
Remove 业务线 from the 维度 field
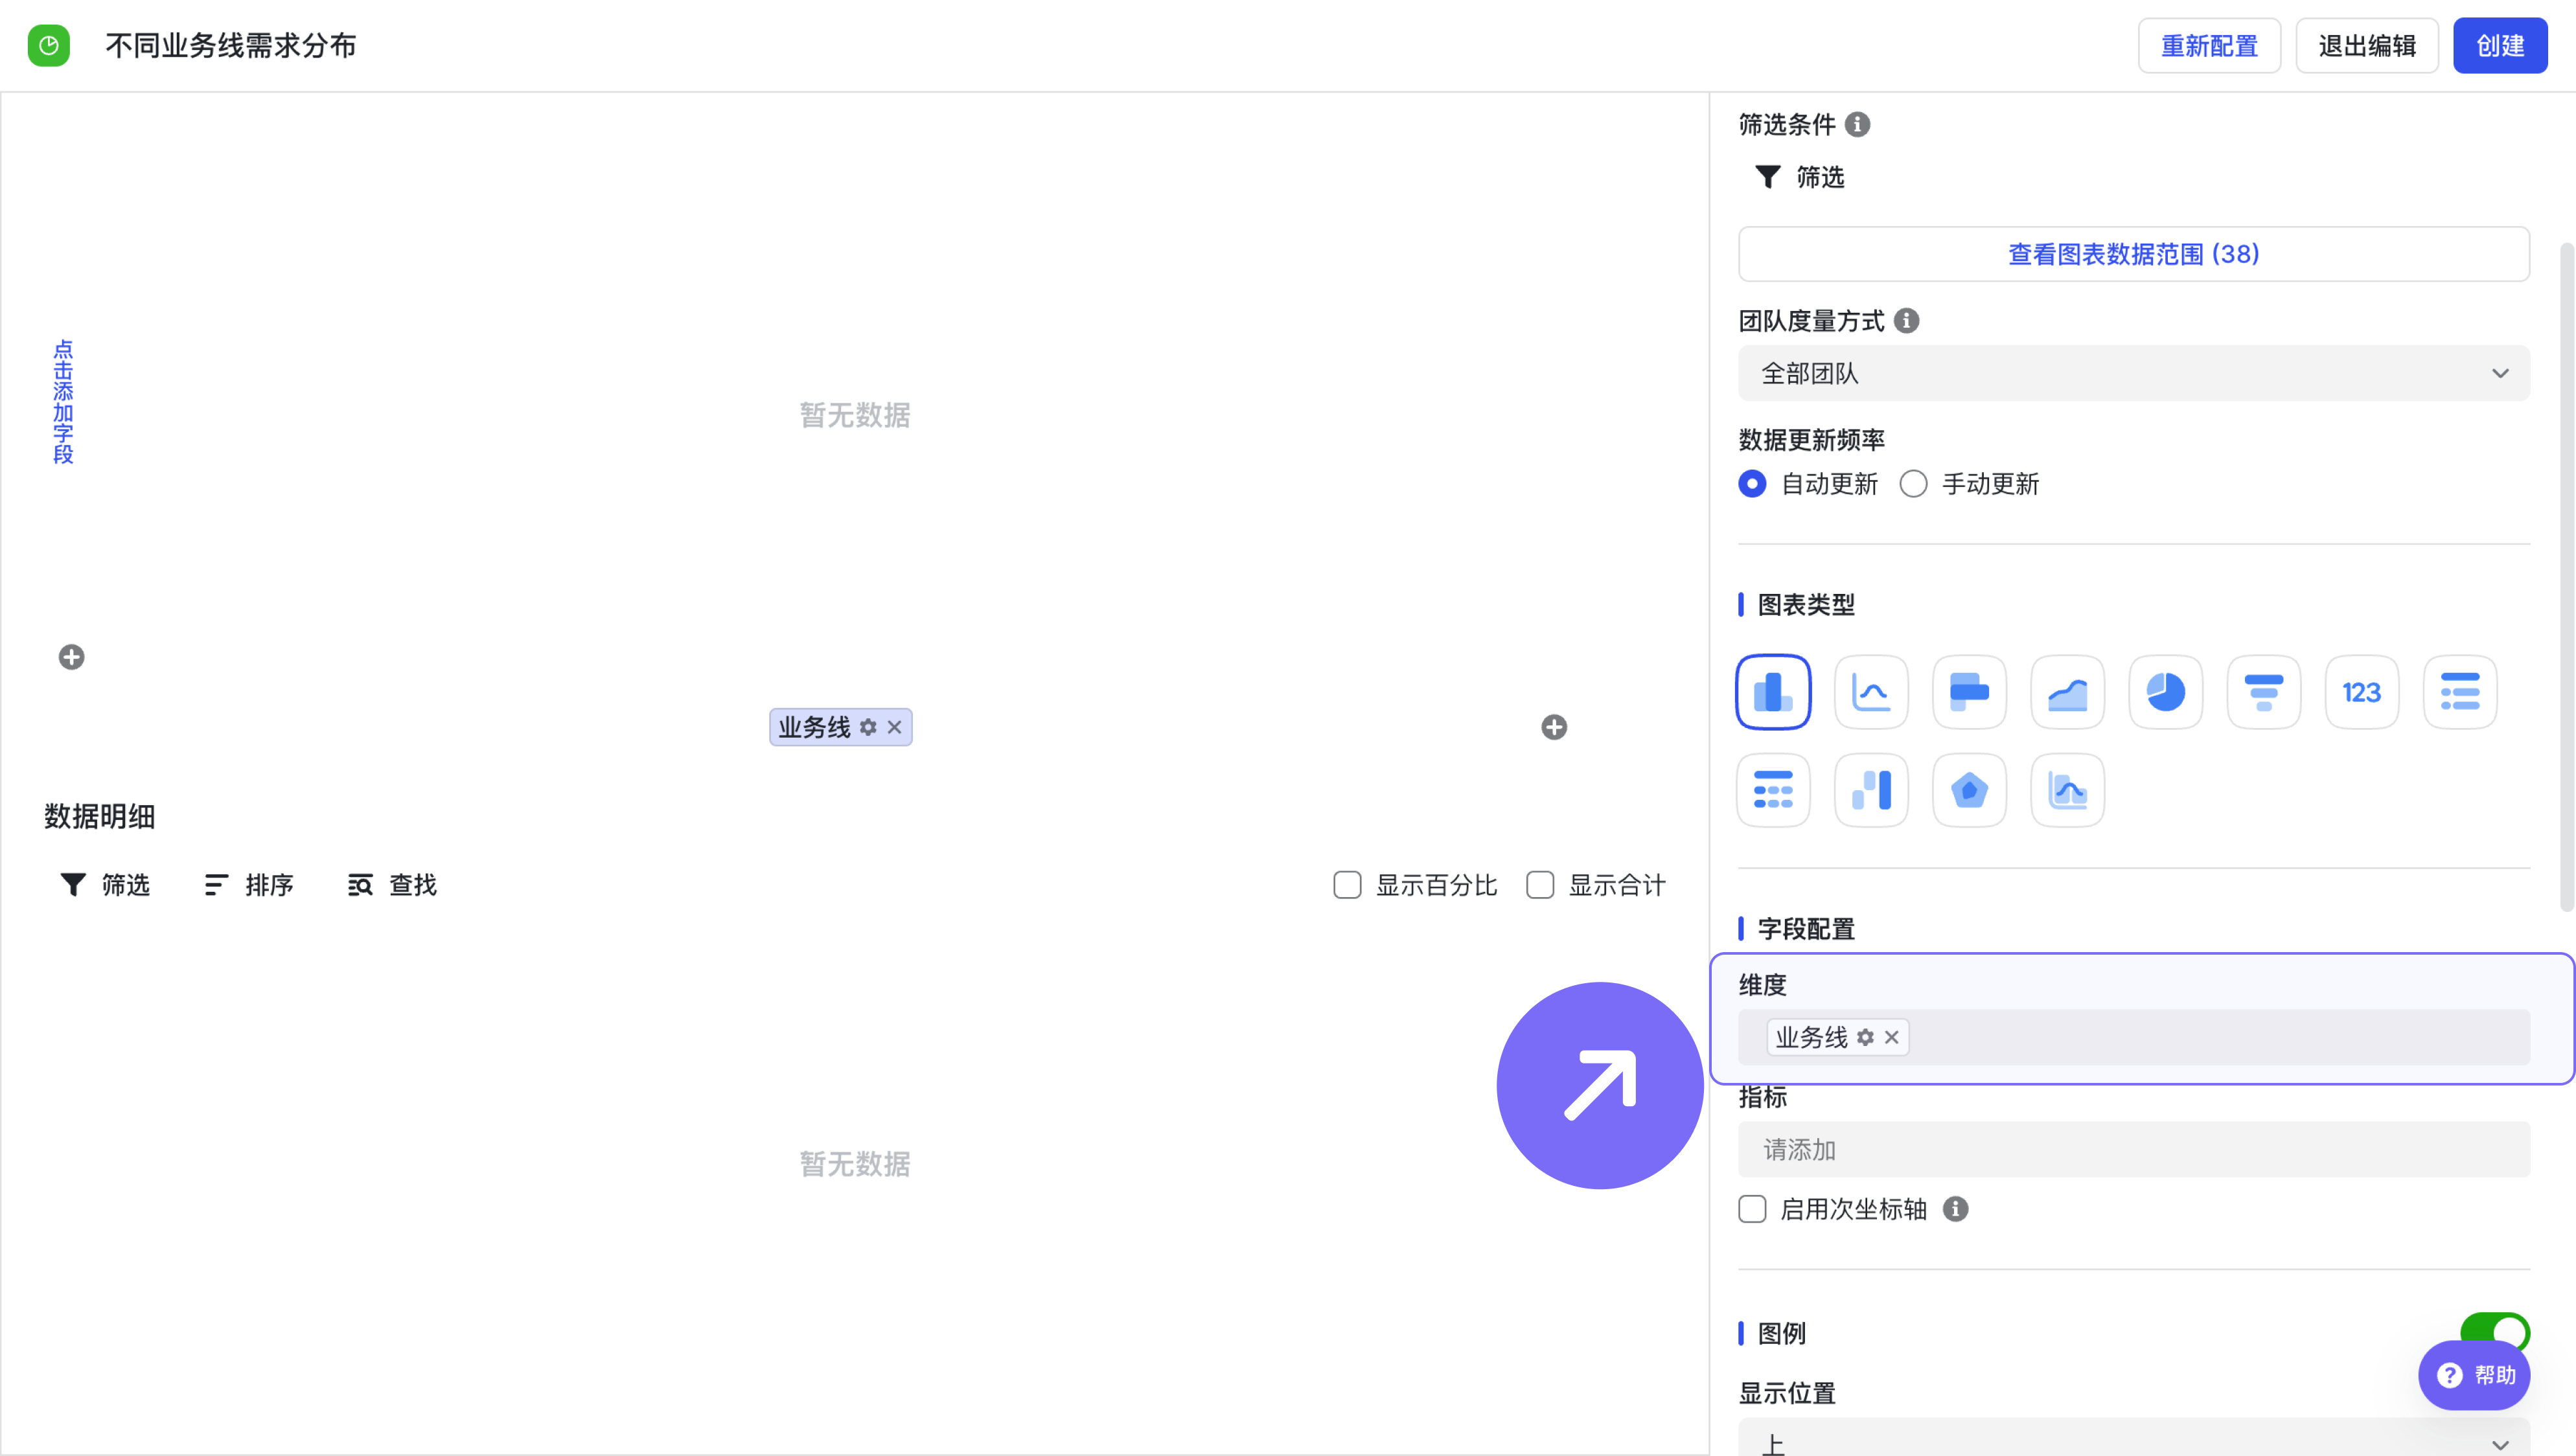1891,1038
